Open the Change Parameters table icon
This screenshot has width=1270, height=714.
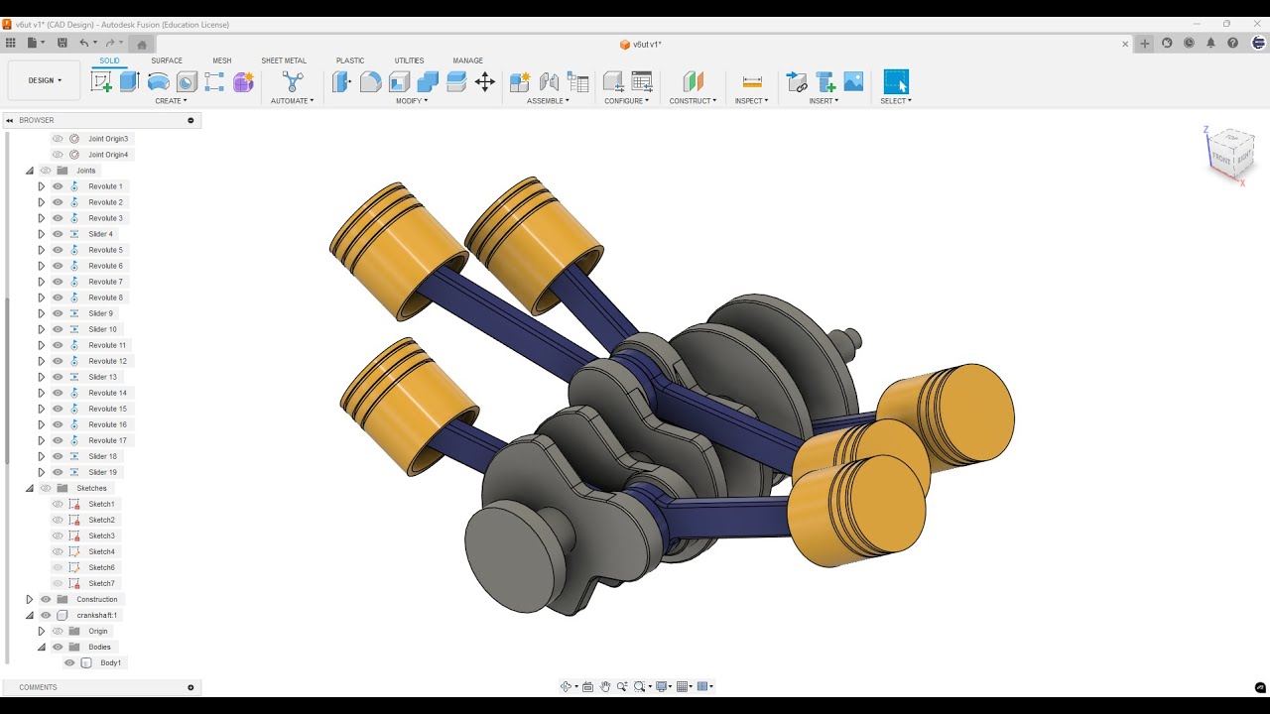[642, 82]
